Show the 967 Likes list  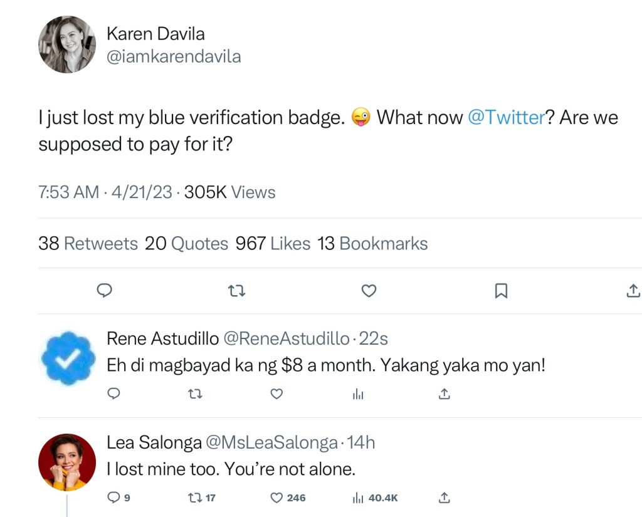click(273, 243)
